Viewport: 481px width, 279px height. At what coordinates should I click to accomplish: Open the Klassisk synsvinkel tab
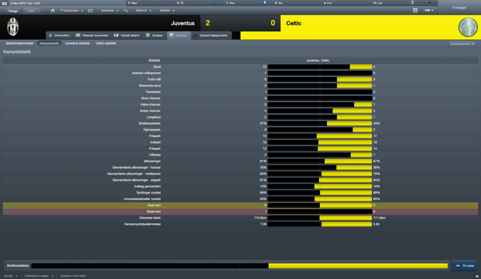click(92, 36)
